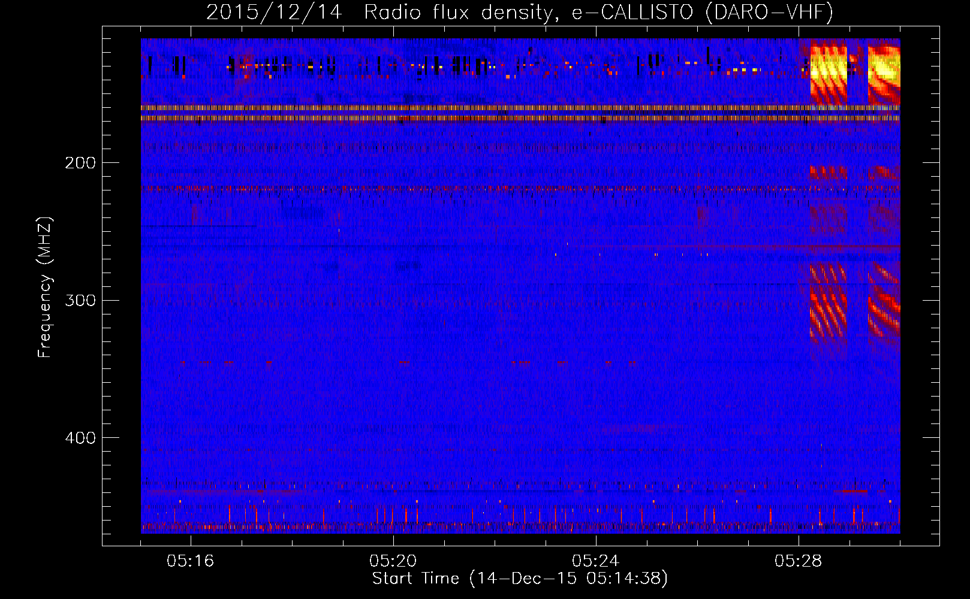The height and width of the screenshot is (599, 970).
Task: Select the 05:20 time tick label
Action: coord(393,561)
